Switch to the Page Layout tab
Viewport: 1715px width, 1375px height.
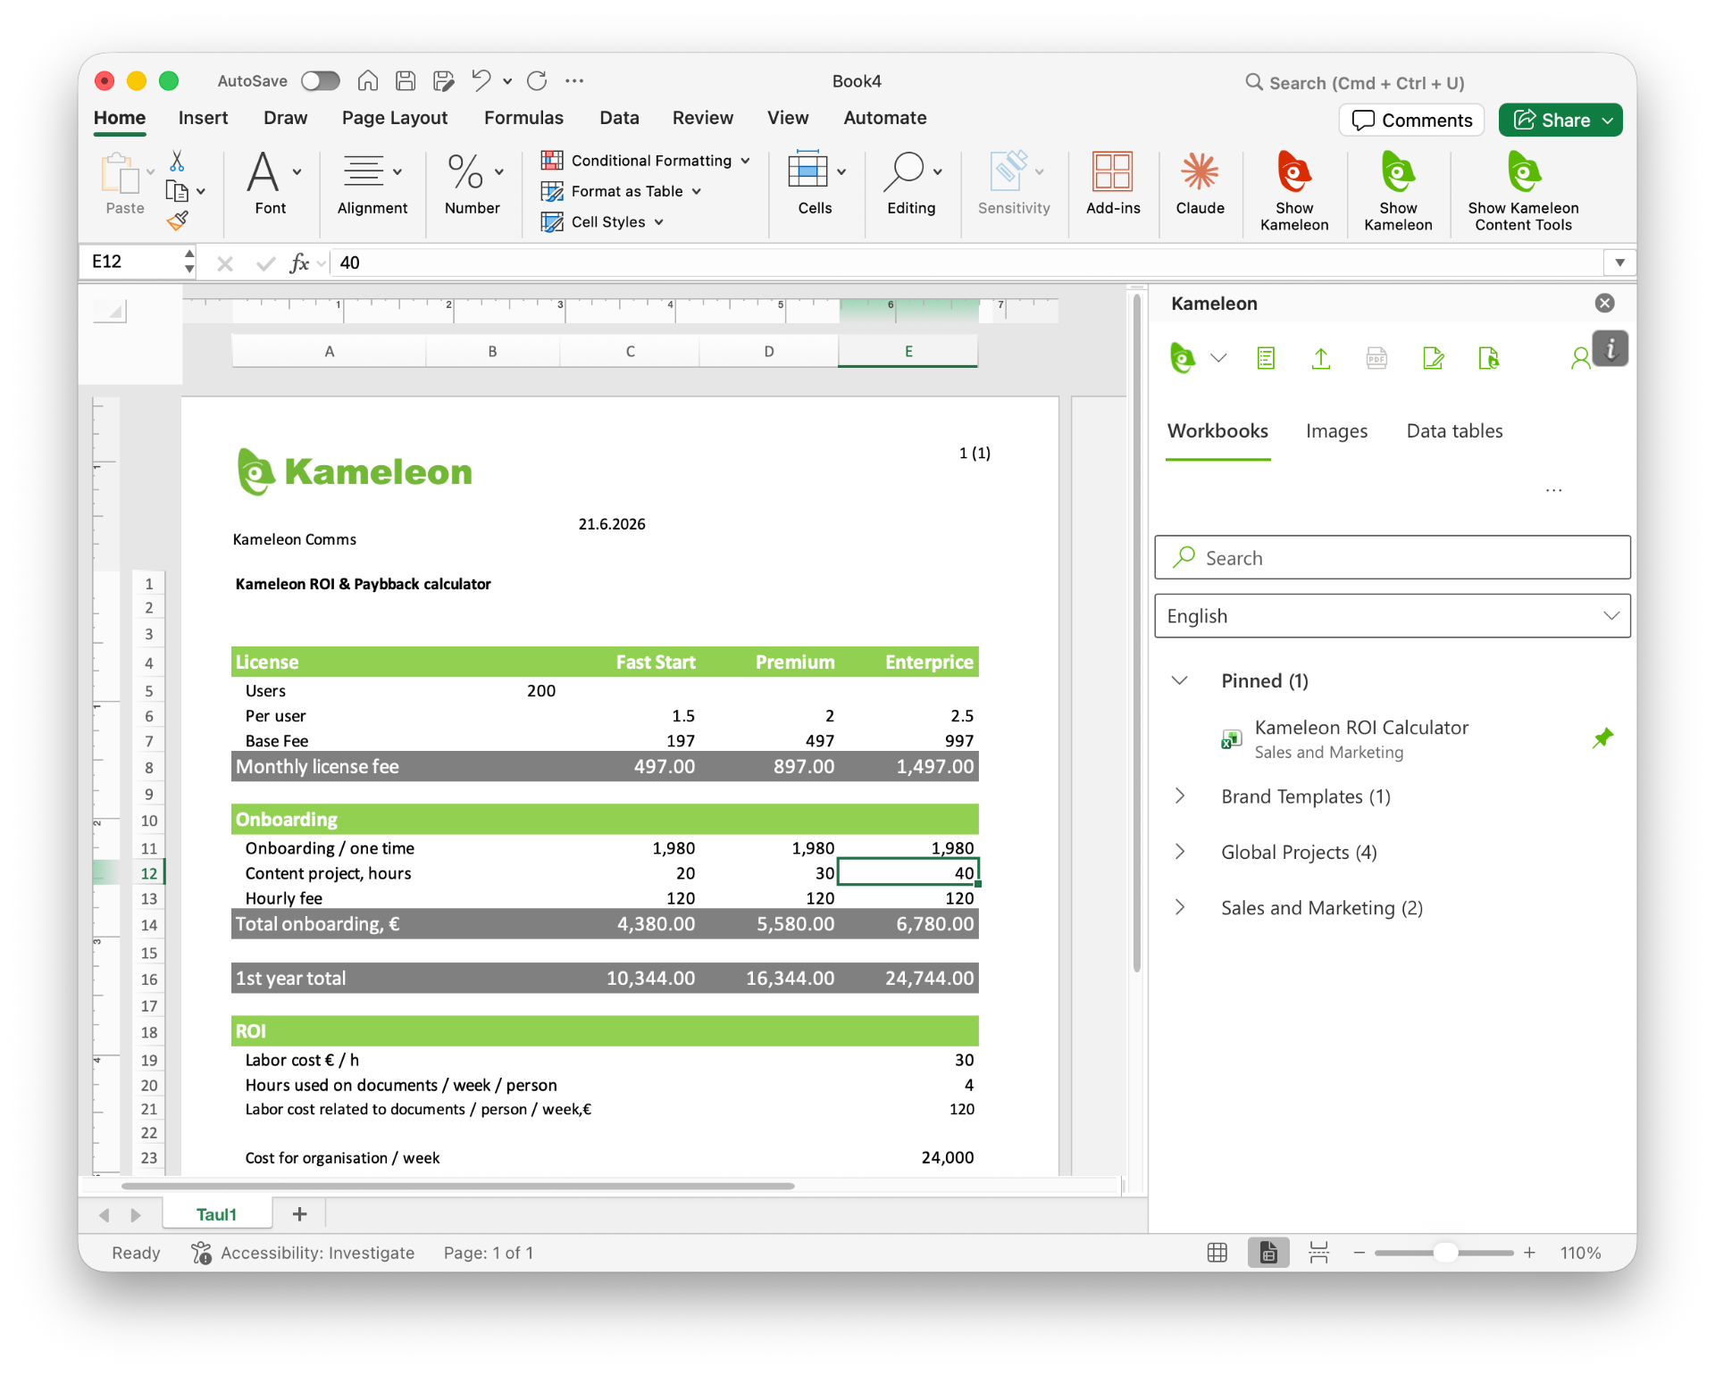[x=394, y=118]
